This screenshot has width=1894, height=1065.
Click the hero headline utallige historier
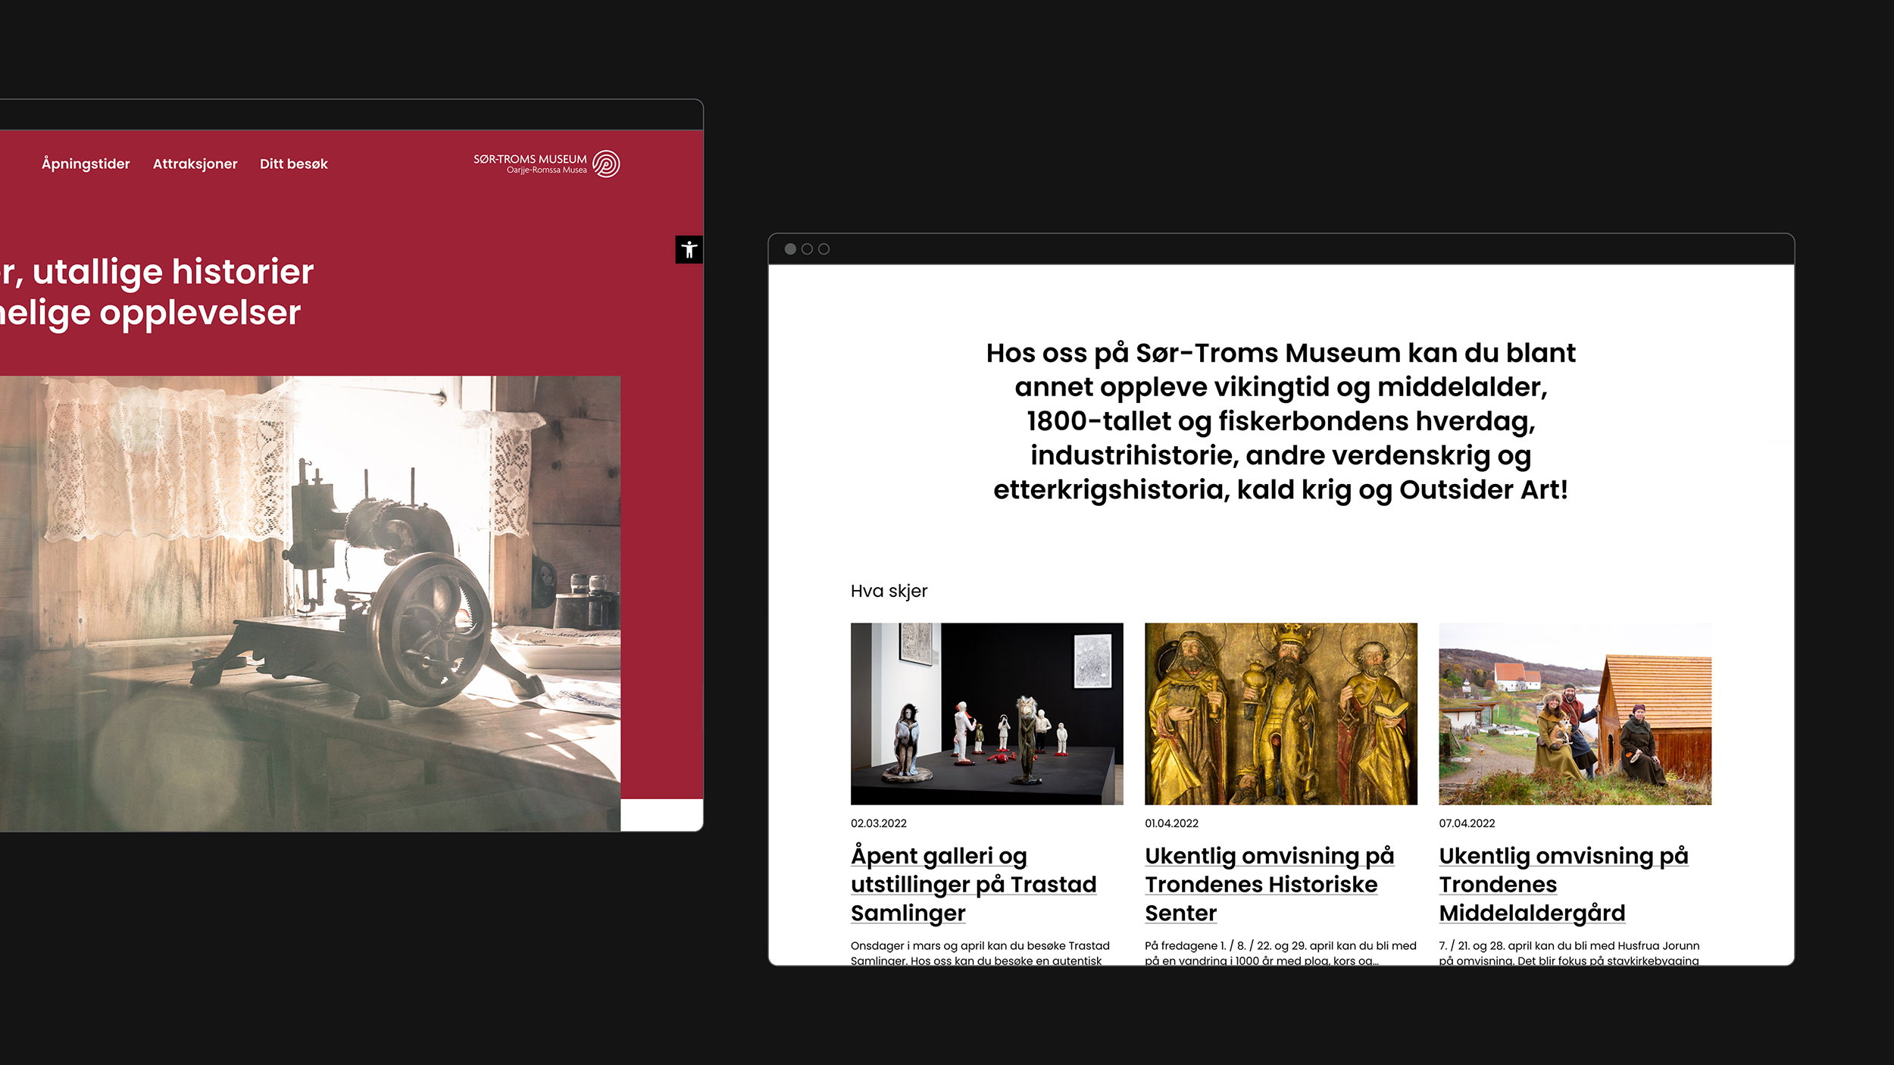(157, 292)
